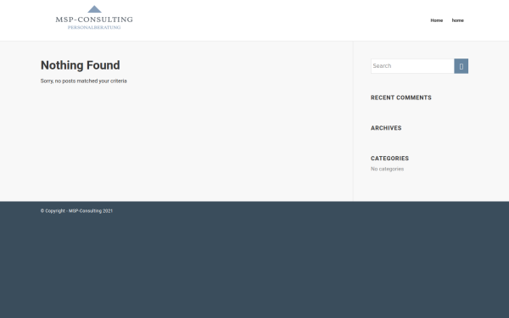Click the Archives heading

(386, 128)
